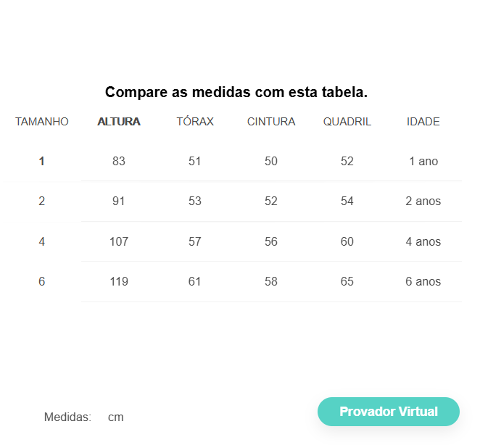The width and height of the screenshot is (480, 445).
Task: Select size 6 row label
Action: 41,282
